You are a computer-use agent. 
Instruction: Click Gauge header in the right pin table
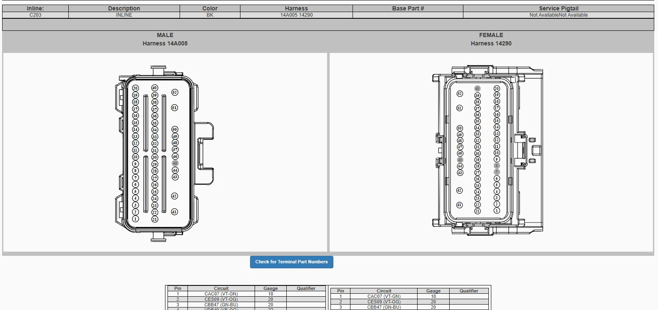point(433,291)
